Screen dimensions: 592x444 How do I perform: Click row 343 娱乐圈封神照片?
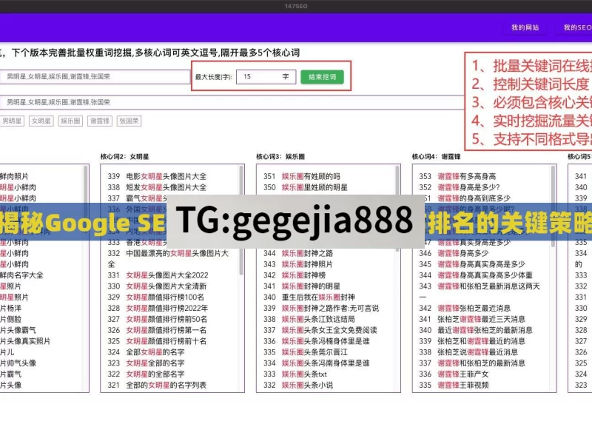(298, 264)
